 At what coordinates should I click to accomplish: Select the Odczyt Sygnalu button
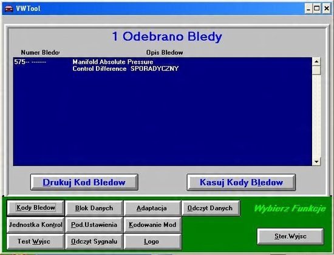point(94,242)
